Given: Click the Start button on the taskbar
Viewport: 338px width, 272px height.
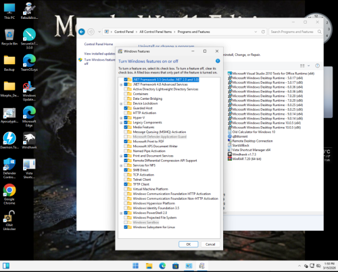Looking at the screenshot, I should pos(136,266).
